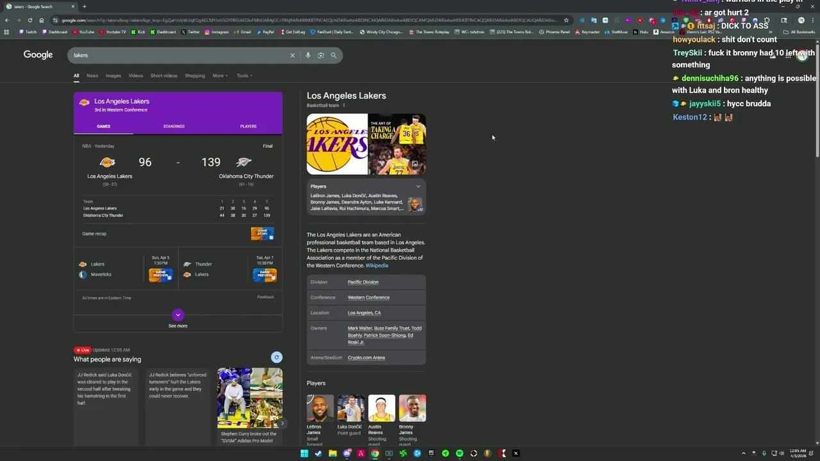Image resolution: width=820 pixels, height=461 pixels.
Task: Refresh the What people are saying feed
Action: pyautogui.click(x=277, y=357)
